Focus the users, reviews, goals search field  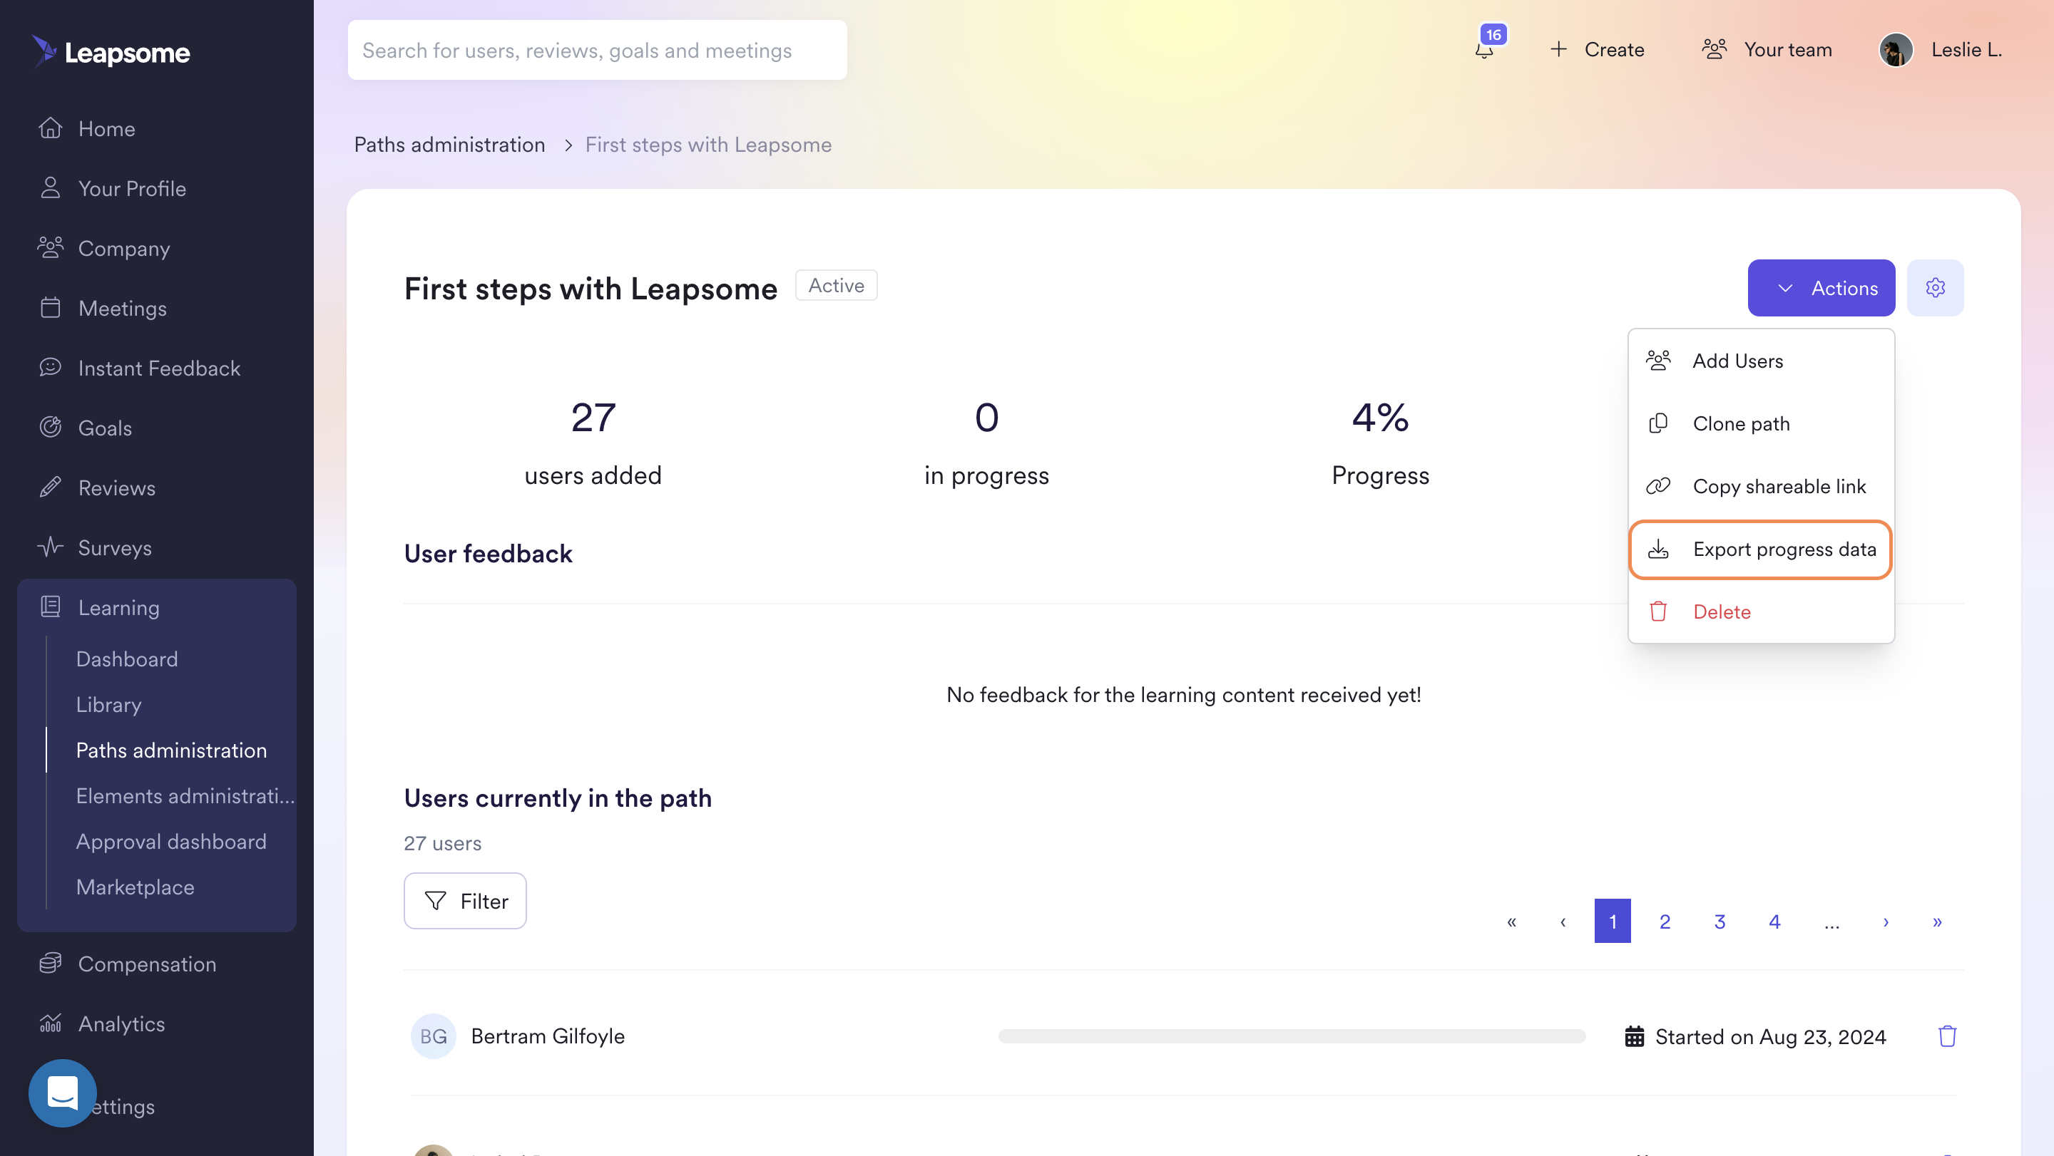(x=597, y=50)
